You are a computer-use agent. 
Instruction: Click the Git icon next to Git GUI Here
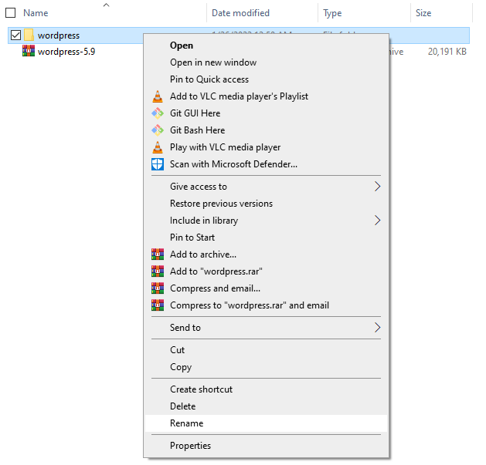[158, 113]
